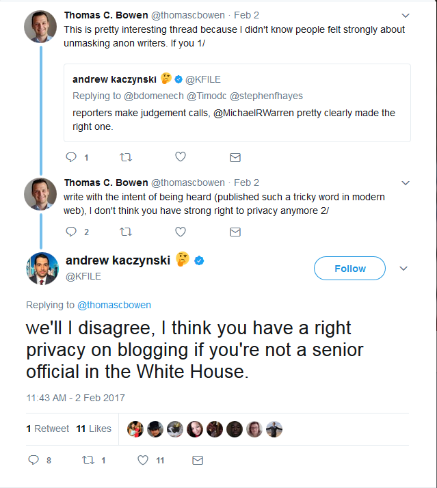Open options chevron on second Bowen tweet
The width and height of the screenshot is (437, 488).
click(406, 183)
